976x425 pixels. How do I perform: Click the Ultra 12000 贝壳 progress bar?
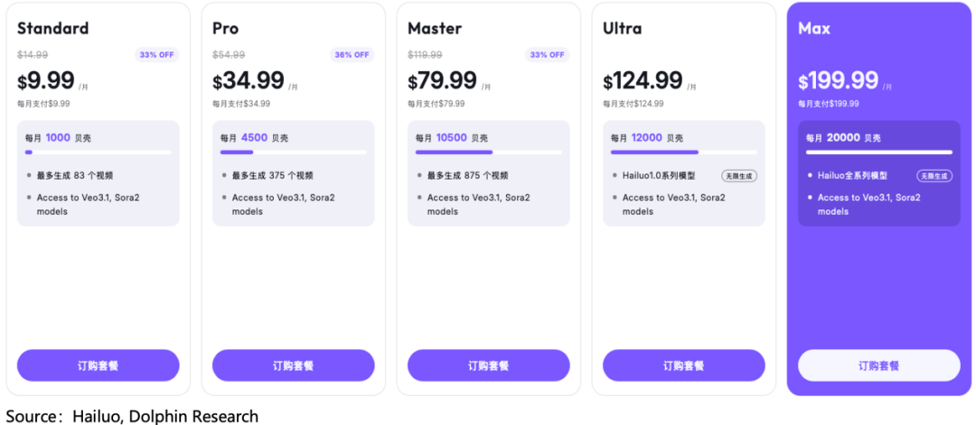point(683,152)
